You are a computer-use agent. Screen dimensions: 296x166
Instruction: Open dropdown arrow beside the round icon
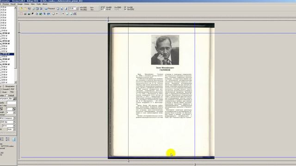57,14
